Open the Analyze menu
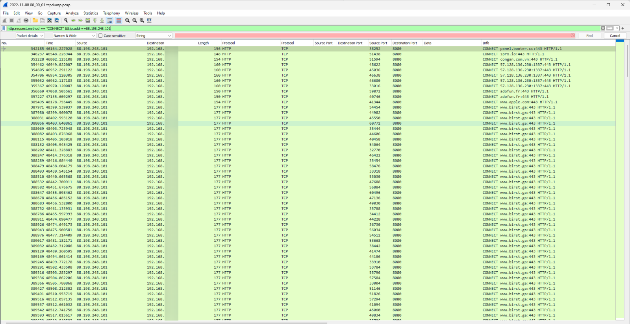The image size is (630, 324). tap(72, 13)
